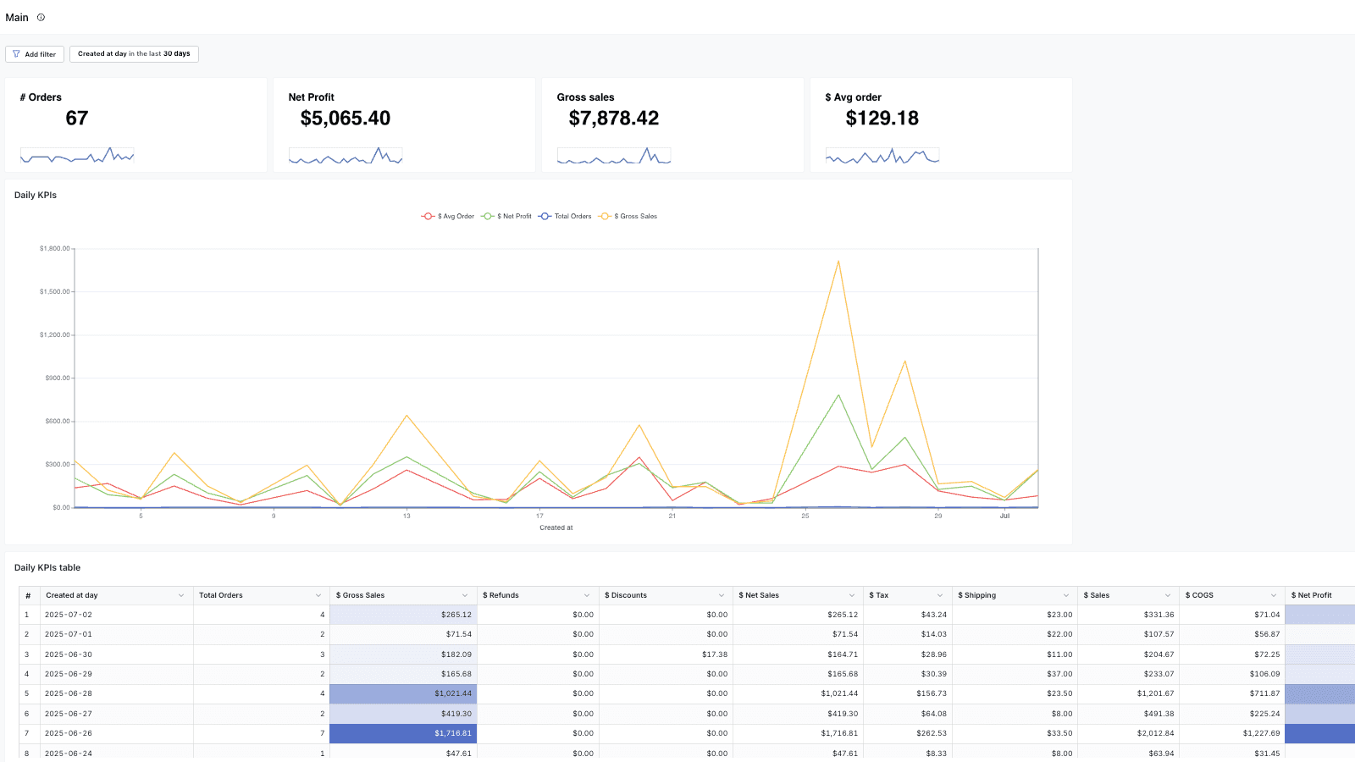Viewport: 1355px width, 762px height.
Task: Expand the $ Refunds column dropdown arrow
Action: (x=587, y=595)
